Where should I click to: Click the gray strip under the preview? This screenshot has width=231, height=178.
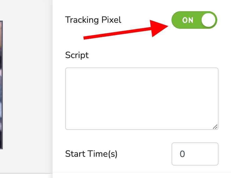point(26,176)
